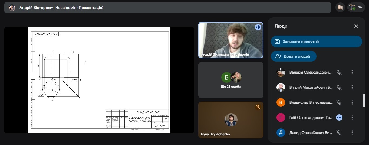Open the participants counter showing 26
This screenshot has width=369, height=145.
356,8
